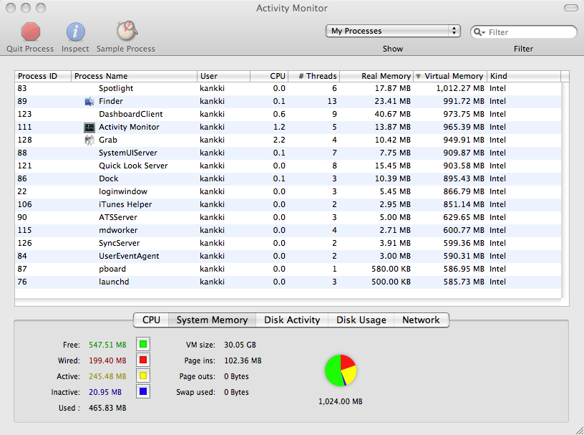Image resolution: width=584 pixels, height=435 pixels.
Task: Open the Network tab
Action: coord(422,320)
